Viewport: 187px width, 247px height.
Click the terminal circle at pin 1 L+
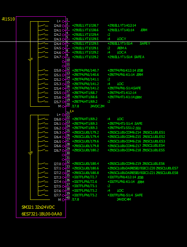point(63,21)
